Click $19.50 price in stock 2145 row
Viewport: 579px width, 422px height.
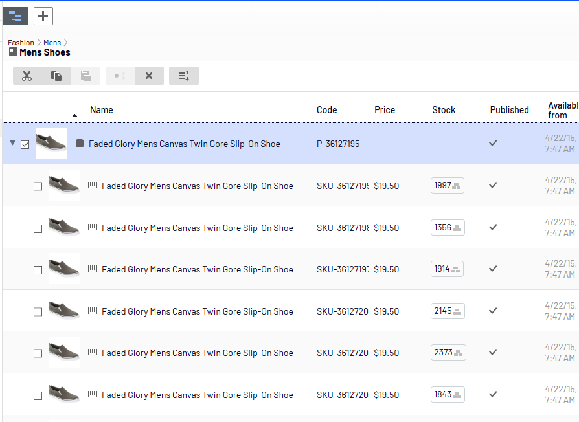(386, 311)
